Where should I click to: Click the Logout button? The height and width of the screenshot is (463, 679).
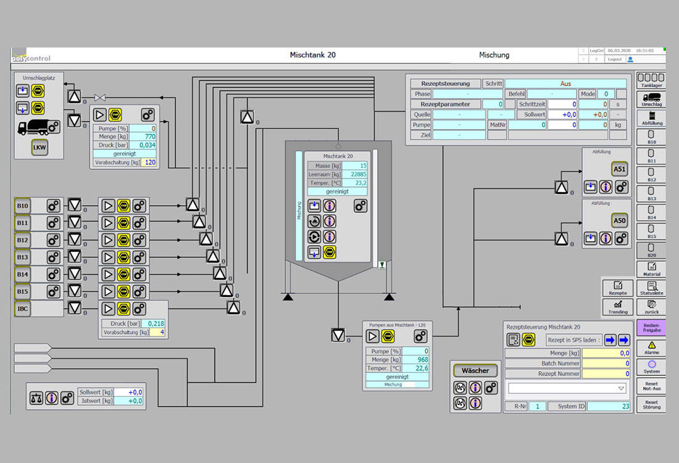tap(614, 59)
